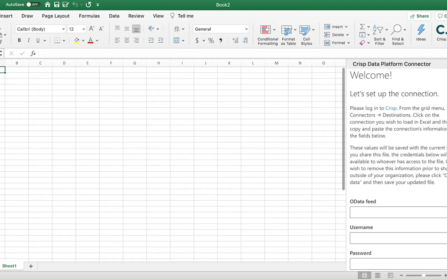Viewport: 447px width, 279px height.
Task: Click the Percent Style icon
Action: coord(211,40)
